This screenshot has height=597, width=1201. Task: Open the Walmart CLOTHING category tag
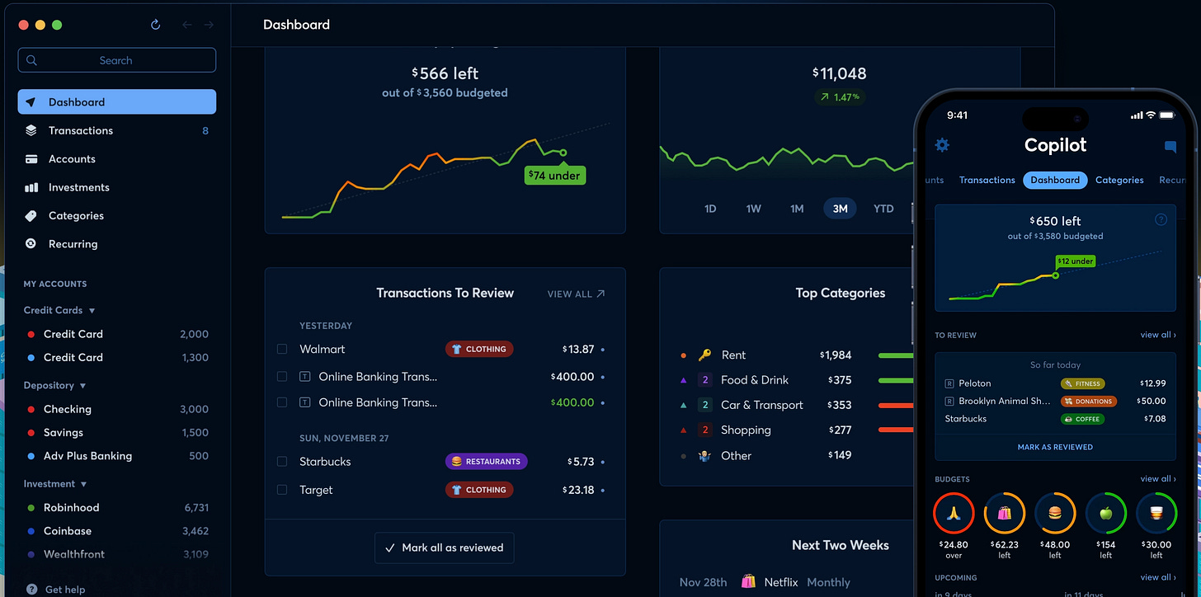point(479,350)
